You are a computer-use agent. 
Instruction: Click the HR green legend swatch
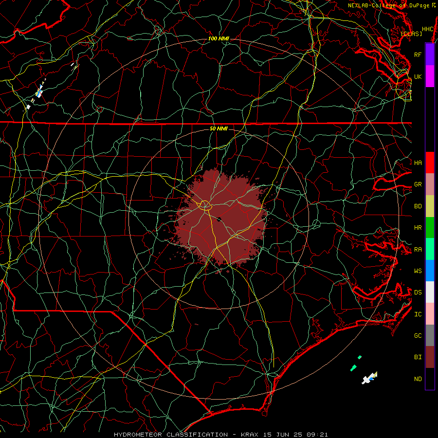click(430, 228)
